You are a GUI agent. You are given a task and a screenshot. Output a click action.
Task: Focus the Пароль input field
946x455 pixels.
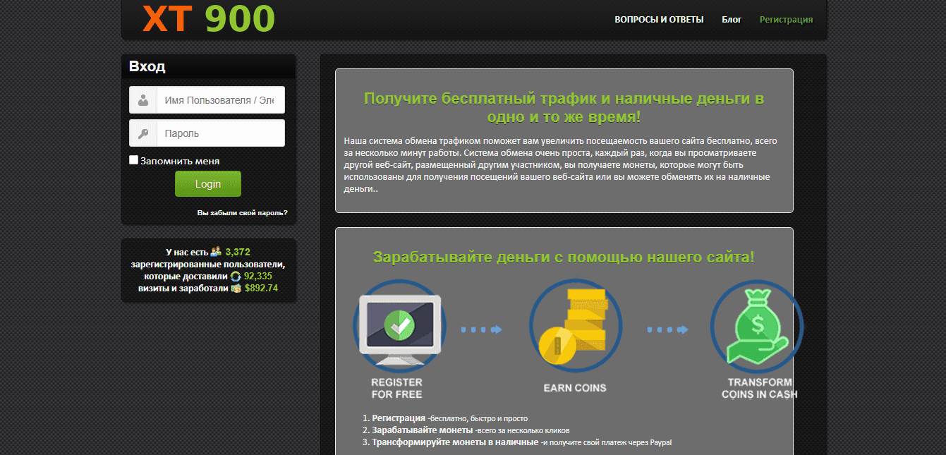220,133
